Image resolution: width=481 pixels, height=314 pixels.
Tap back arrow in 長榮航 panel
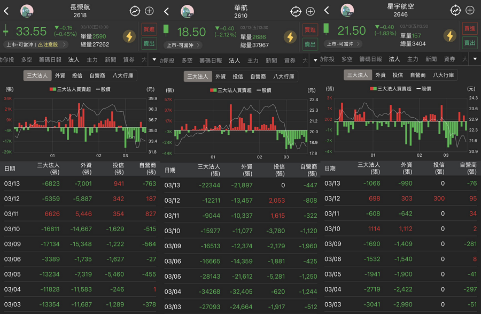(x=6, y=11)
